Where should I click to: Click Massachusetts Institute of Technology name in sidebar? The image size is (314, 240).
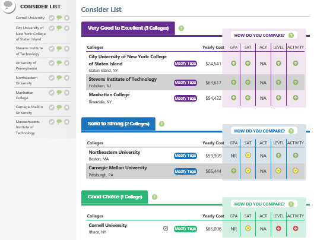pos(28,127)
